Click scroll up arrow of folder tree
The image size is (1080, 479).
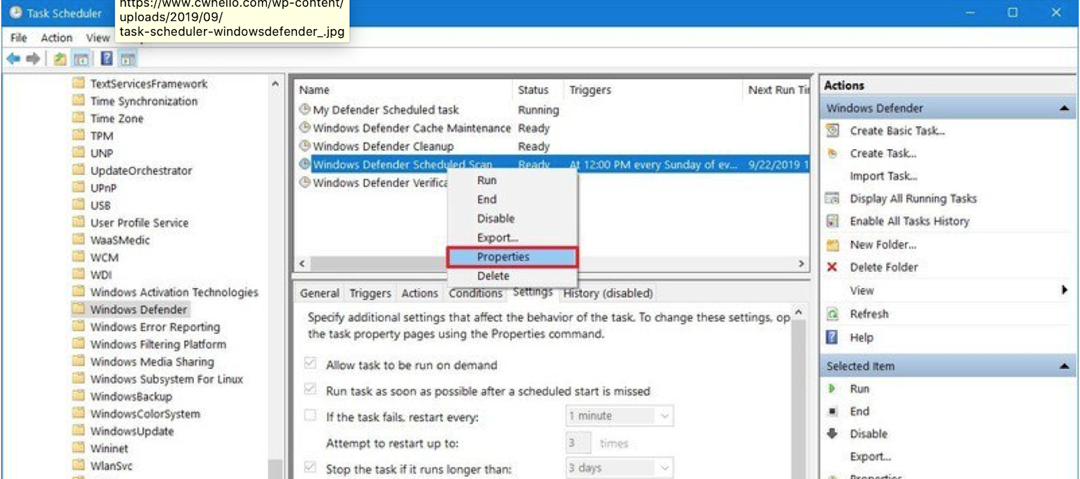pyautogui.click(x=275, y=84)
